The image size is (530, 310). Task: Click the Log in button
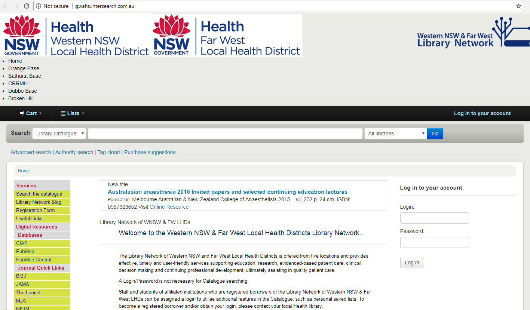pyautogui.click(x=412, y=263)
